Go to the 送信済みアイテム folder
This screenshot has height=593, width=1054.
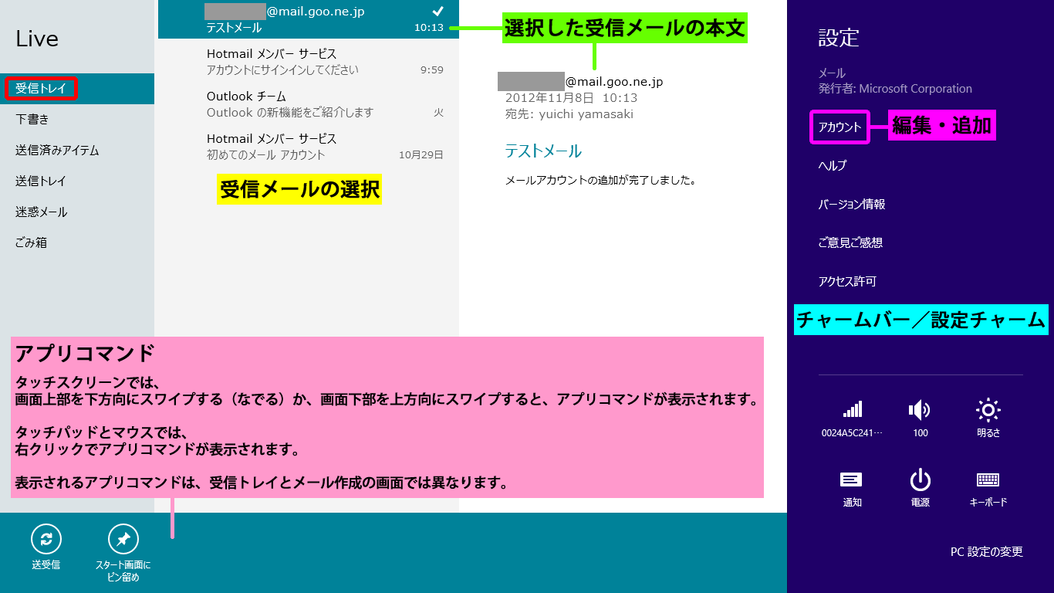pyautogui.click(x=57, y=151)
